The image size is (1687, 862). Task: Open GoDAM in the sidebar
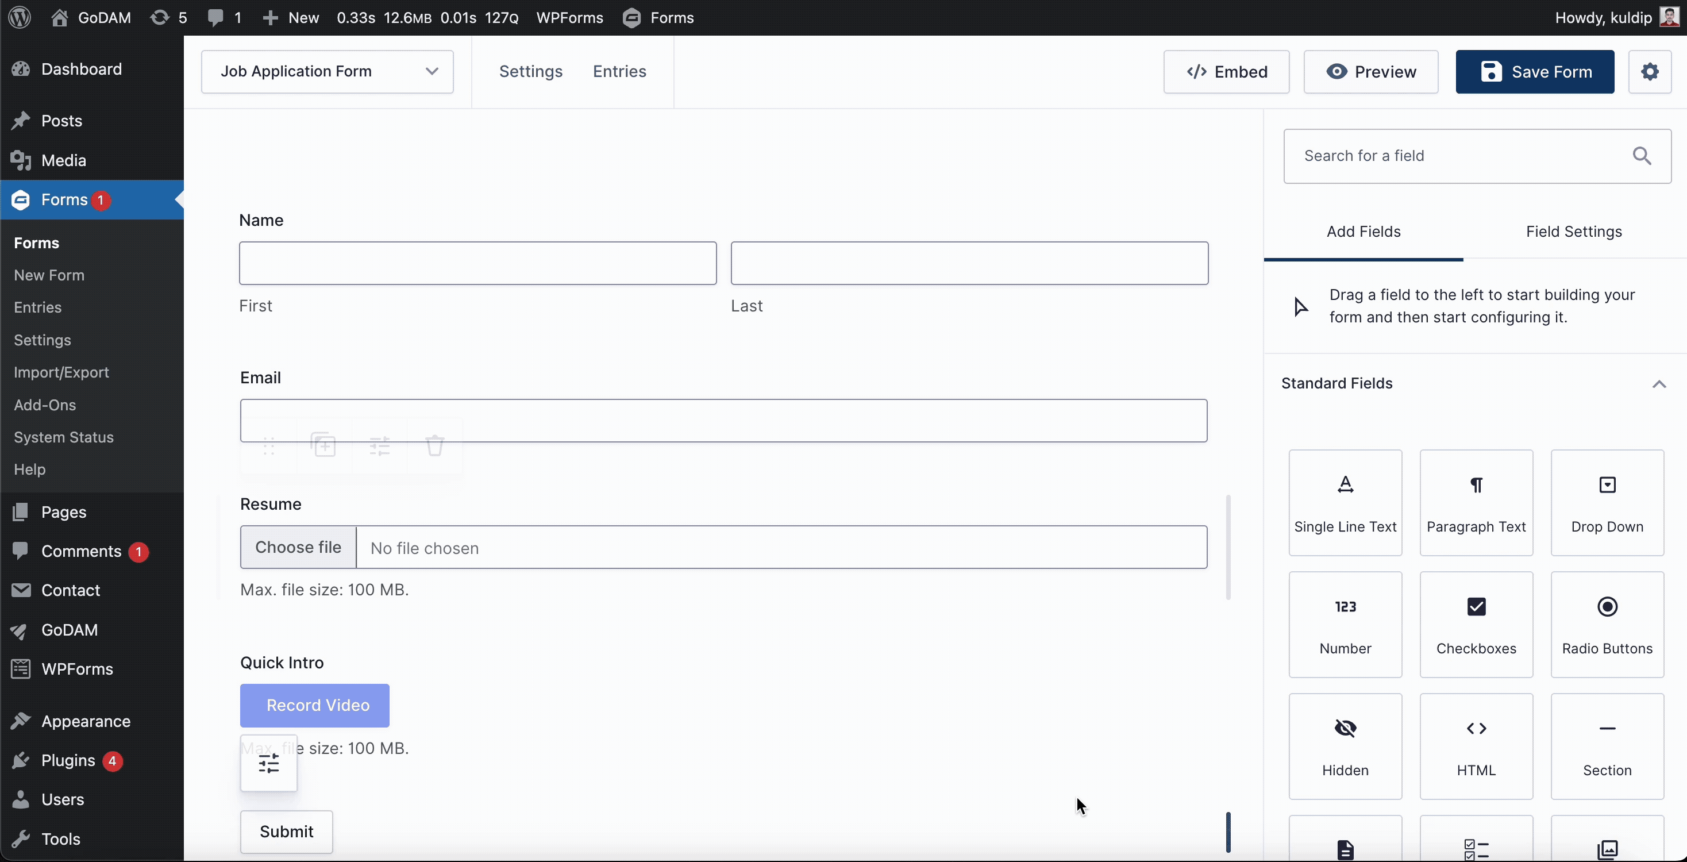coord(70,629)
